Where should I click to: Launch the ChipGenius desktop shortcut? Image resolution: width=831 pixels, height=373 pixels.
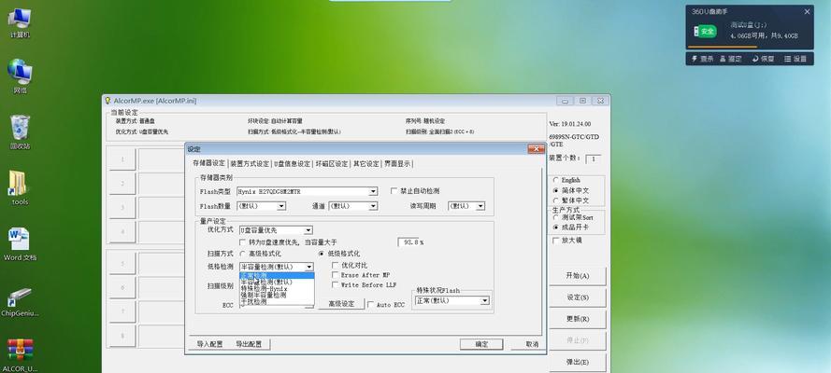[x=20, y=301]
